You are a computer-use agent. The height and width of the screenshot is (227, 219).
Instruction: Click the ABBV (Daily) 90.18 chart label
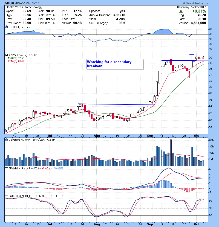point(23,55)
